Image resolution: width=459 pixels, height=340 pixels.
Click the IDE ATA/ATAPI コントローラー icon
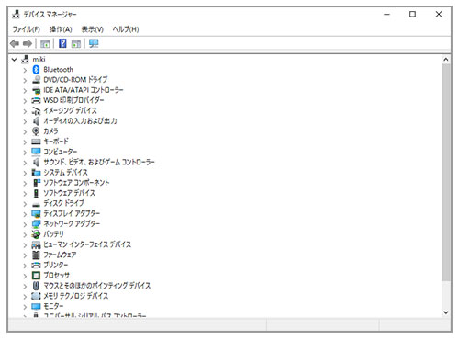[x=36, y=90]
